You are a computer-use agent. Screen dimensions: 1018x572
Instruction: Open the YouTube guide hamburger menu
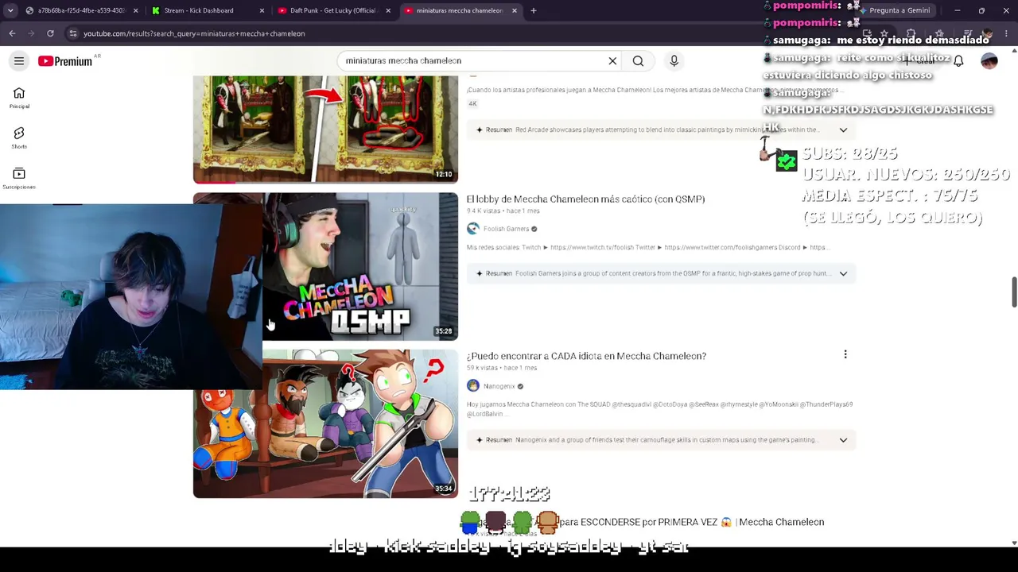coord(19,61)
